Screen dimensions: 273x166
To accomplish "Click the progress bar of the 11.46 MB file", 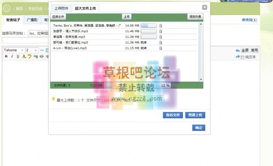I will coord(149,31).
